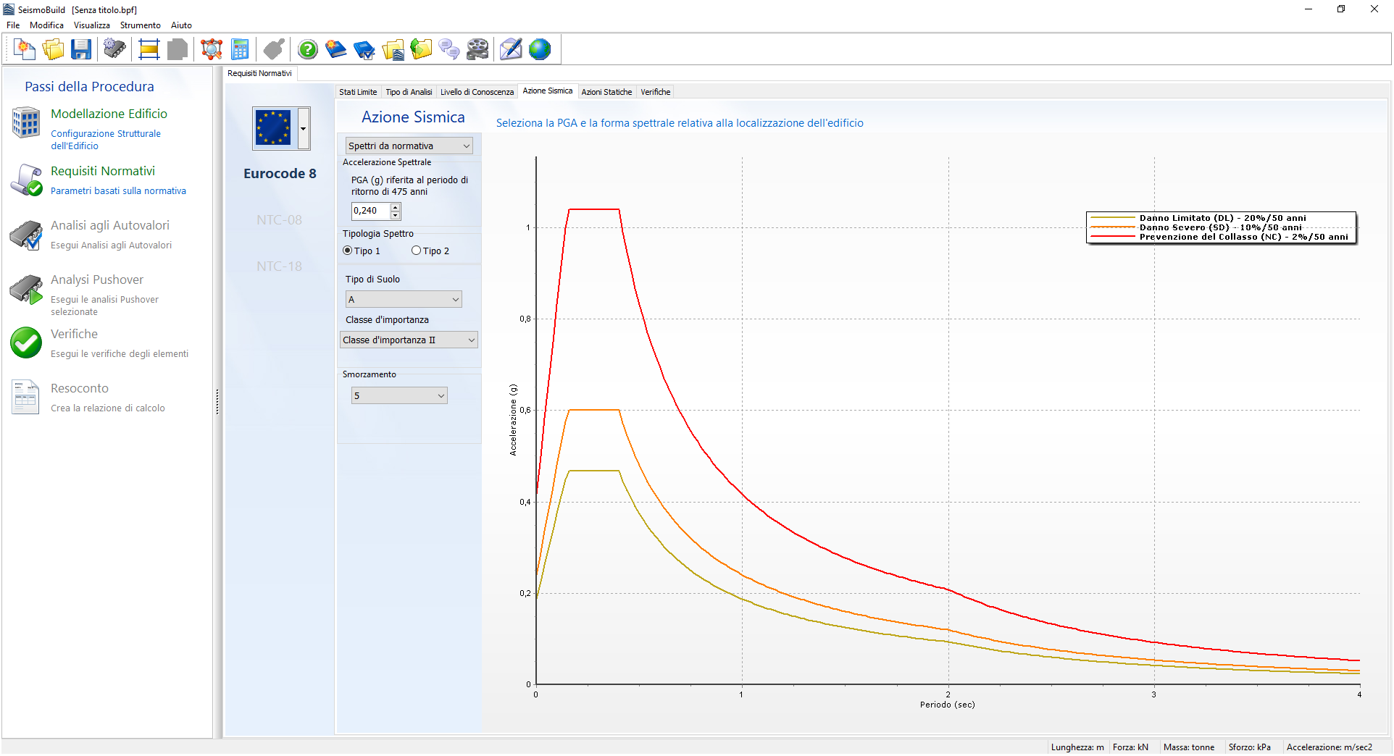The height and width of the screenshot is (756, 1394).
Task: Select the Tipo 1 spectrum radio button
Action: point(348,251)
